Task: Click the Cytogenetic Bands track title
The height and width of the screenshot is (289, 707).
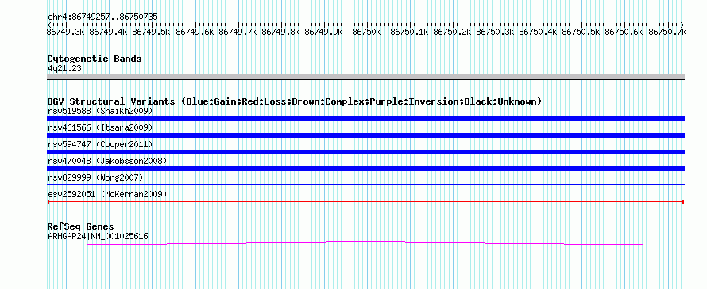Action: [95, 59]
